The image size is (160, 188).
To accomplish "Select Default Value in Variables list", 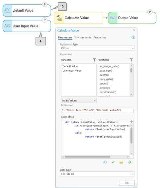I will point(70,66).
